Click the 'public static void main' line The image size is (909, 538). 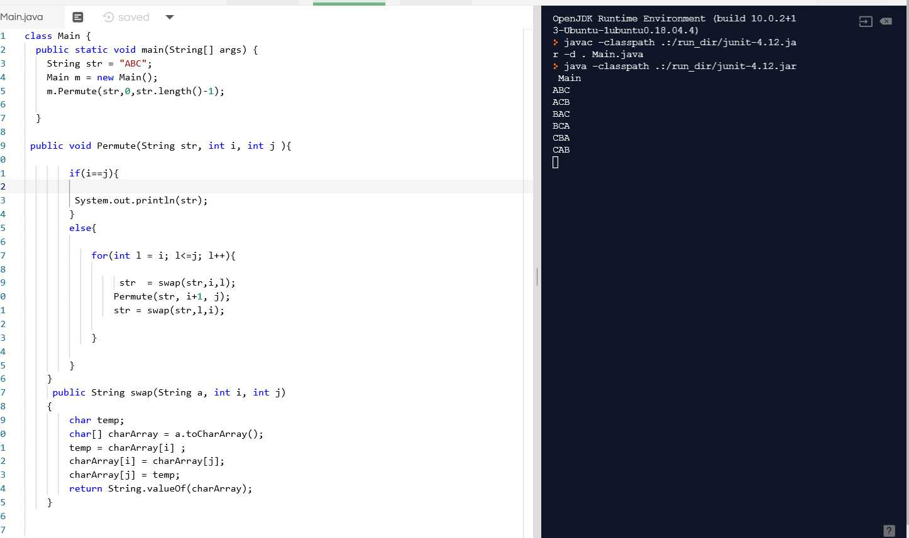coord(146,50)
